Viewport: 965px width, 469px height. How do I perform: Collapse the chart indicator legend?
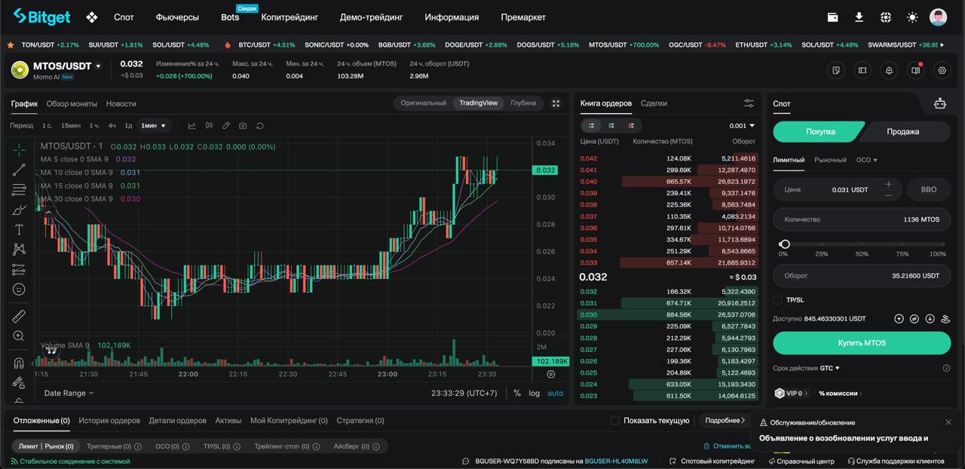point(48,212)
